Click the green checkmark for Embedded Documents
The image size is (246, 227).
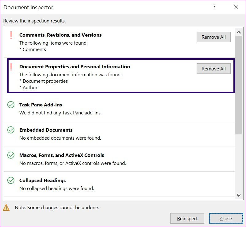[x=11, y=130]
